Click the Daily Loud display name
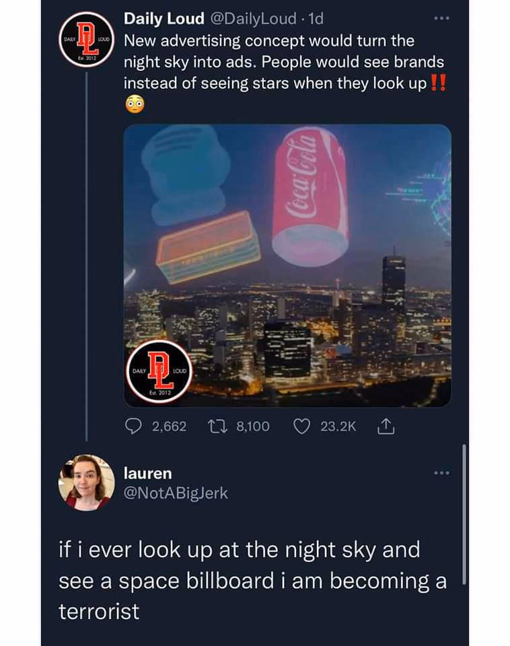The image size is (510, 646). click(x=164, y=19)
